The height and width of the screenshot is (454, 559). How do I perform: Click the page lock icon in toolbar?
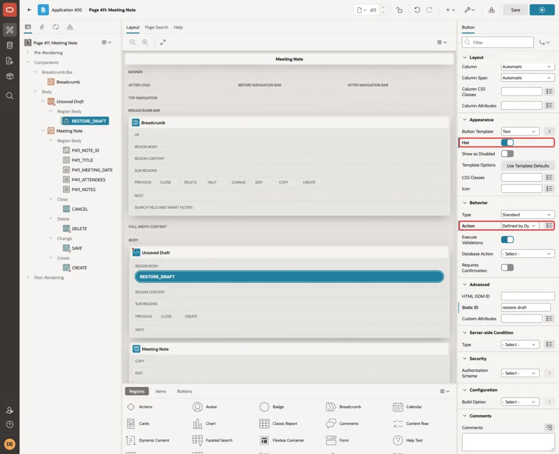[x=399, y=10]
